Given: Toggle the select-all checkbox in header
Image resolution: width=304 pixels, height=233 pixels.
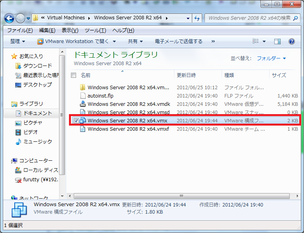Looking at the screenshot, I should pyautogui.click(x=73, y=75).
